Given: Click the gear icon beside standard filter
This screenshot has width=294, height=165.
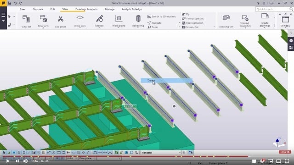Looking at the screenshot, I should pos(184,153).
